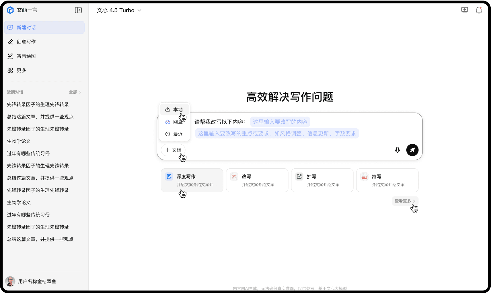Open 创意写作 in the sidebar
The width and height of the screenshot is (491, 293).
tap(44, 42)
